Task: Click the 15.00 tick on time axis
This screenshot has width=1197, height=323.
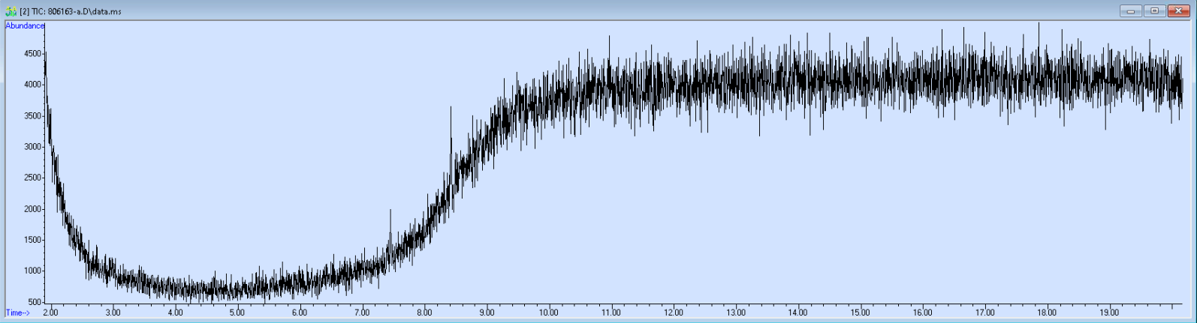Action: (x=860, y=313)
